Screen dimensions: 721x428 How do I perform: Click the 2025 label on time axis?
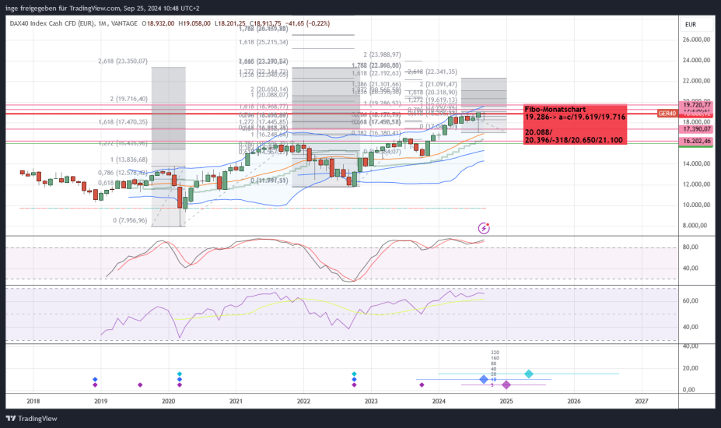[x=506, y=402]
